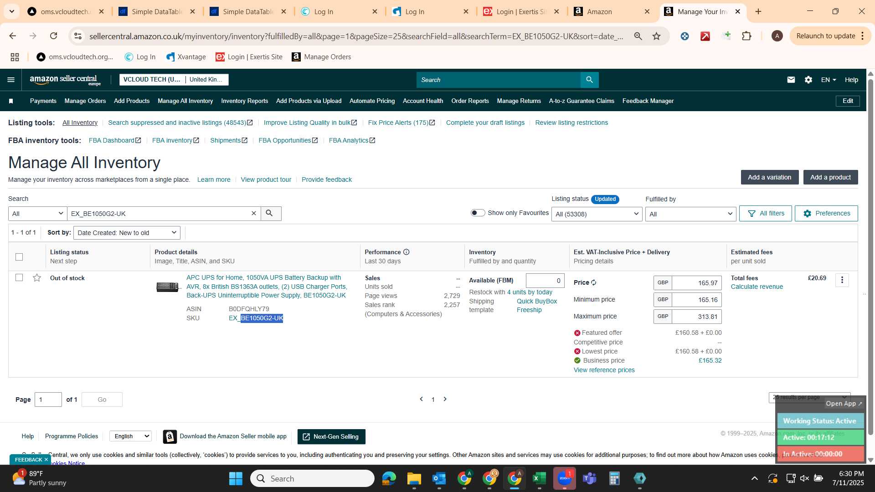
Task: Open the English language selector in footer
Action: 130,436
